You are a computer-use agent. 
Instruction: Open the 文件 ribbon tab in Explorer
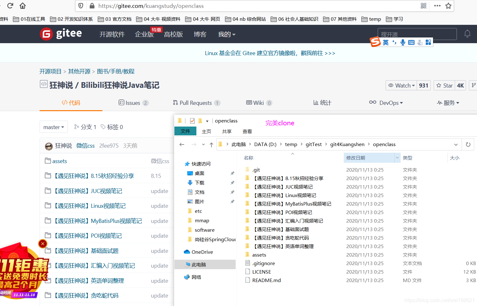tap(185, 131)
